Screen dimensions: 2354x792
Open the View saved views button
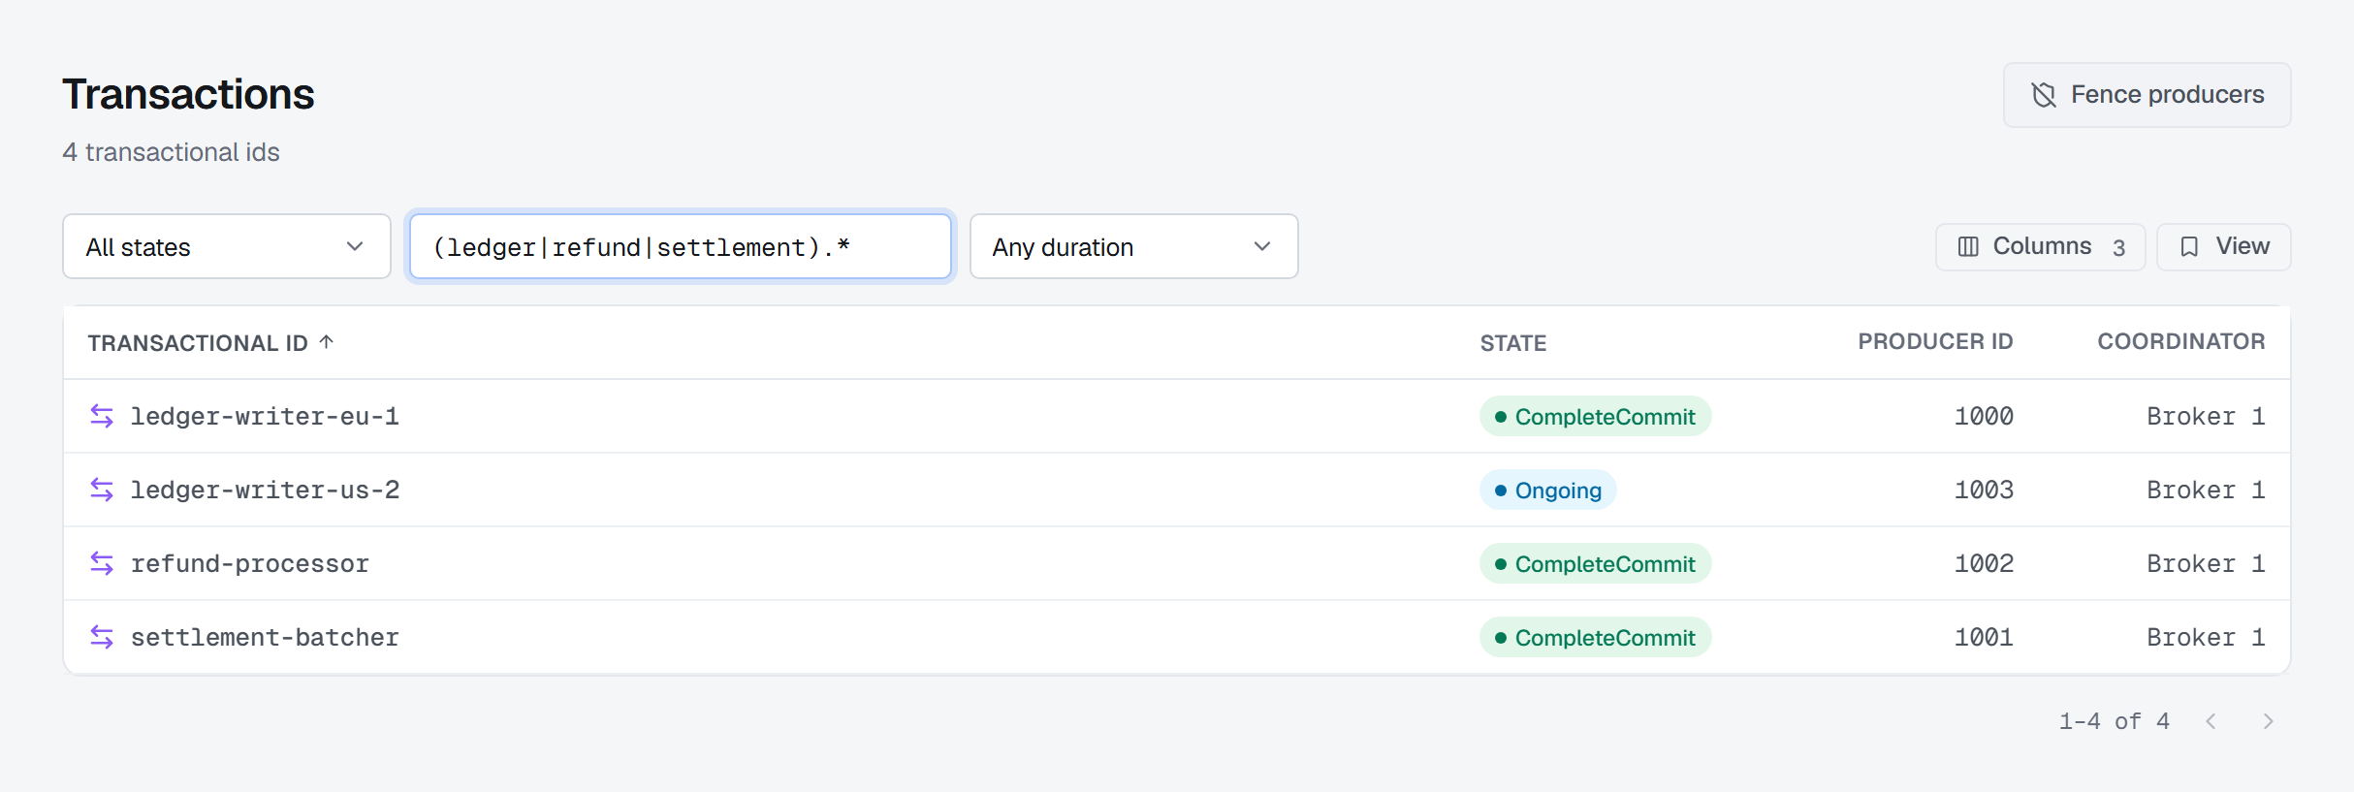point(2223,247)
